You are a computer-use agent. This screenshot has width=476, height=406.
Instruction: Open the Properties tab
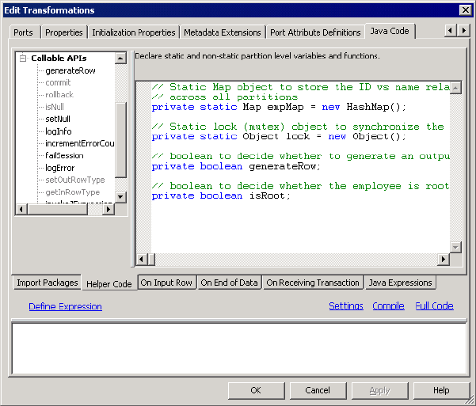coord(63,32)
